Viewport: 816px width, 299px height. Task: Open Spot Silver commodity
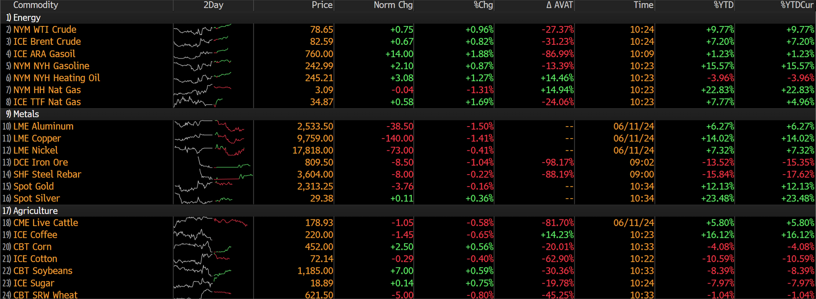37,198
